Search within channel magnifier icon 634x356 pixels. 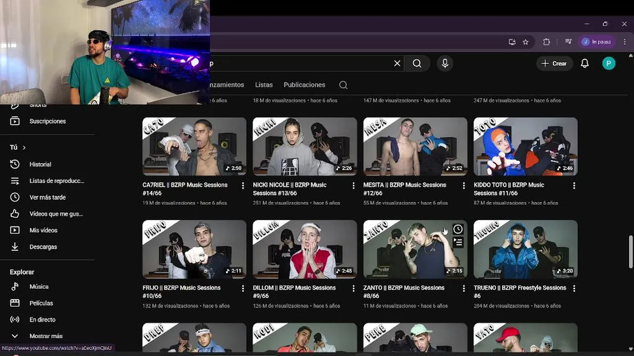pyautogui.click(x=343, y=85)
